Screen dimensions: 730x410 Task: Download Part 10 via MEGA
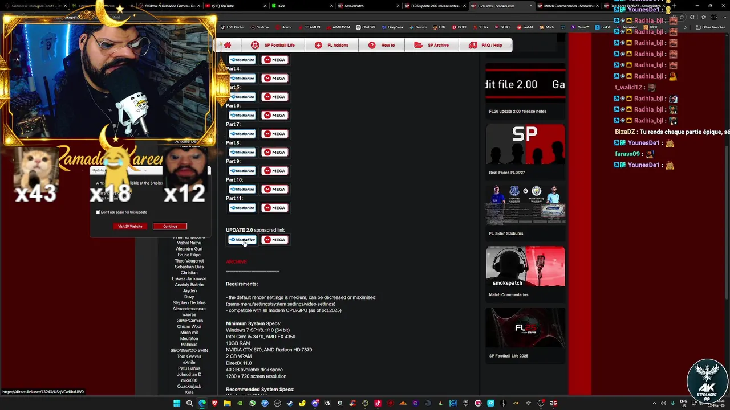(275, 189)
